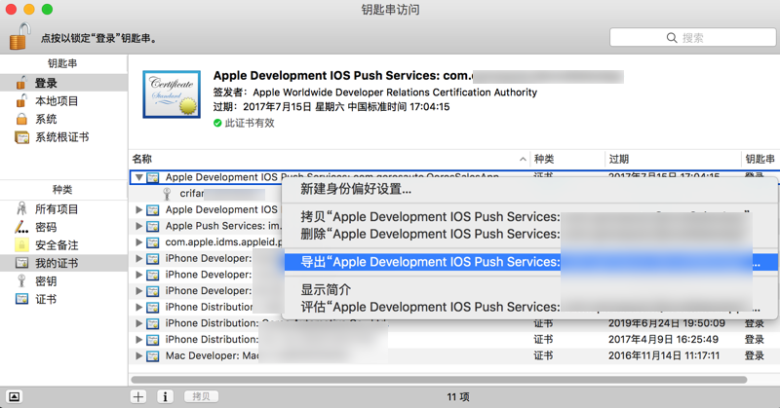This screenshot has height=408, width=780.
Task: Expand the Apple Push Services row
Action: point(139,226)
